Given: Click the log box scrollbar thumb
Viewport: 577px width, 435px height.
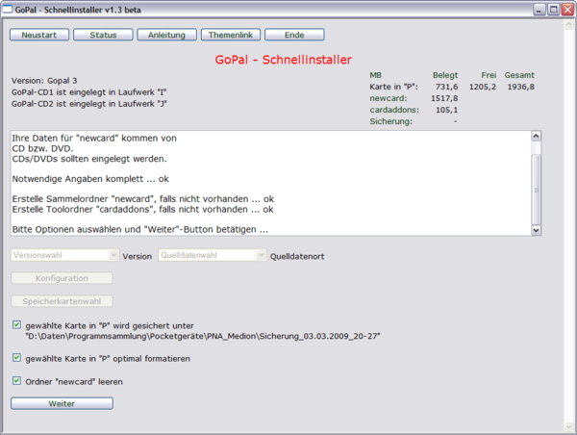Looking at the screenshot, I should click(537, 190).
